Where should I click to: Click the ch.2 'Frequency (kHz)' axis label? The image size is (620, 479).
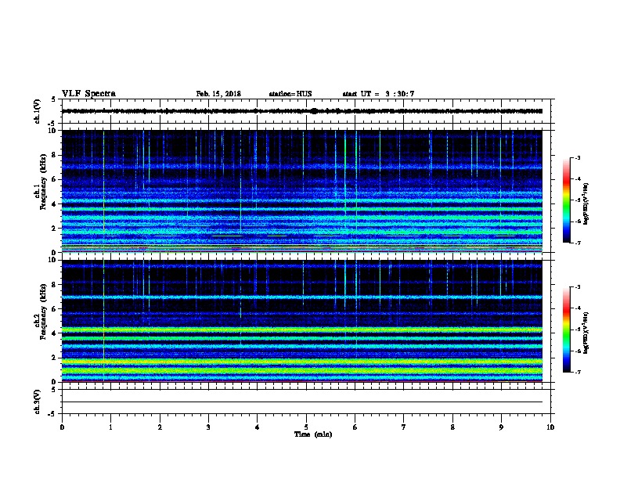[x=43, y=312]
